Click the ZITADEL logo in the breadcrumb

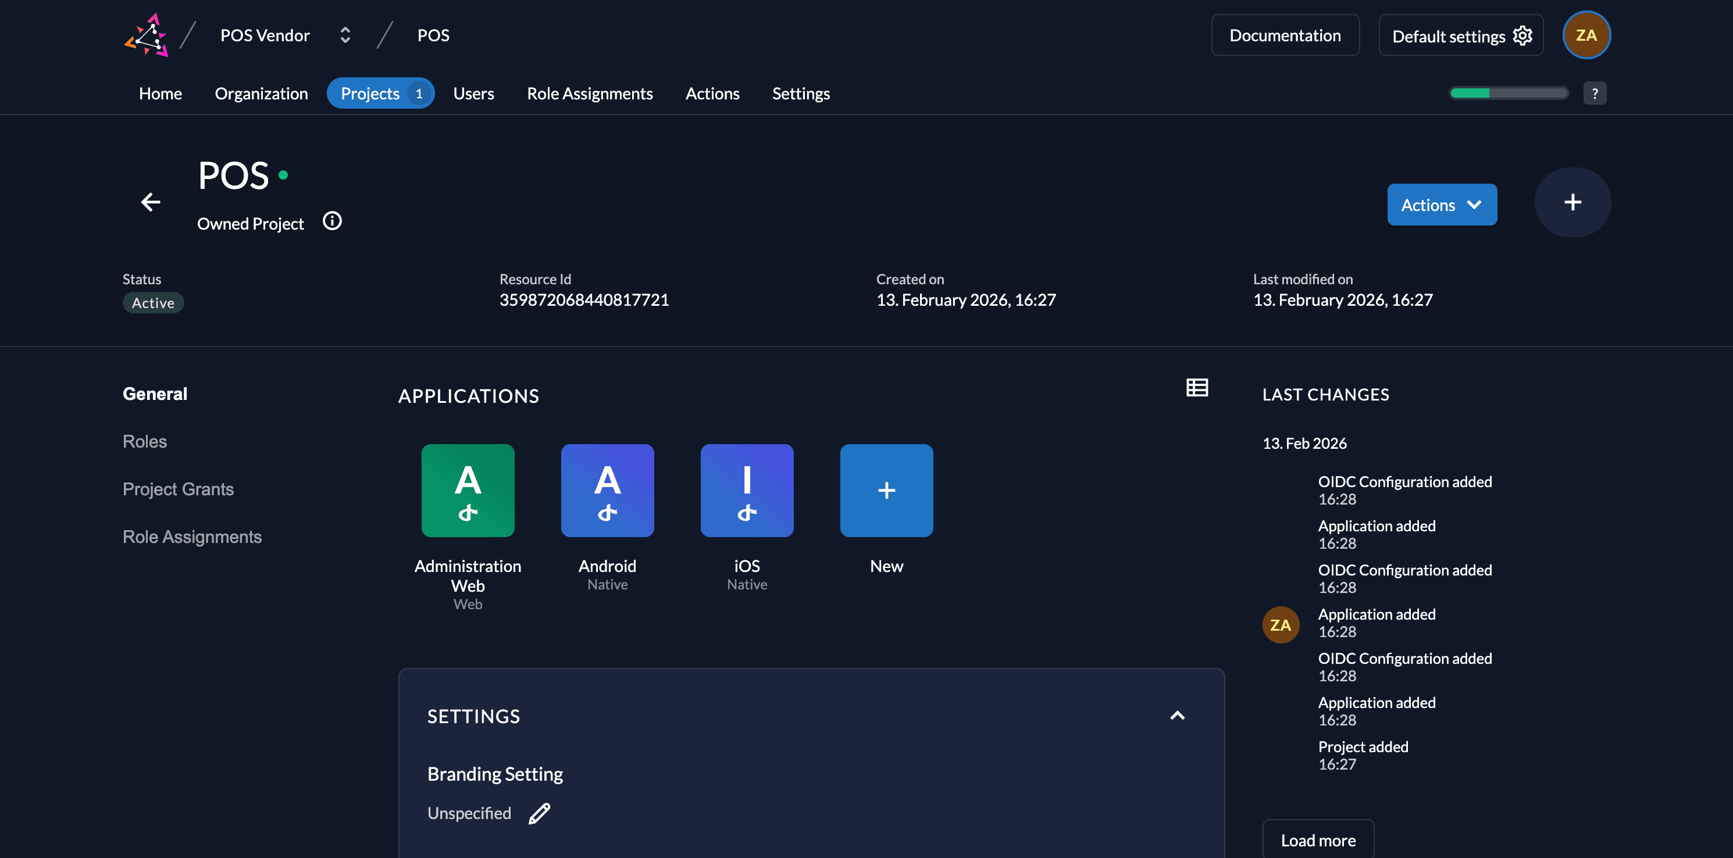click(x=147, y=35)
